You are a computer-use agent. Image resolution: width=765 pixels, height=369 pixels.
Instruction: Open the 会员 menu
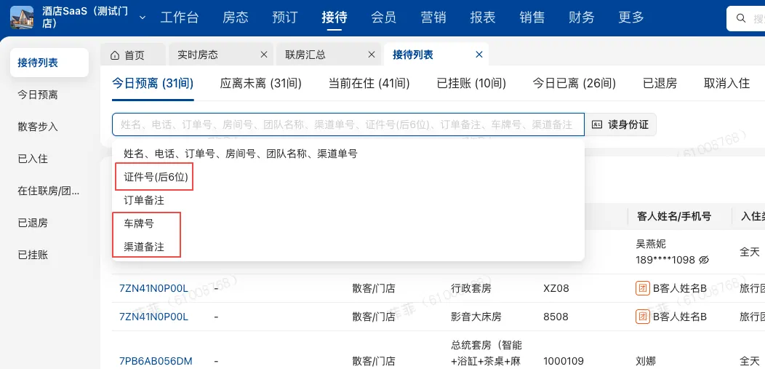383,17
